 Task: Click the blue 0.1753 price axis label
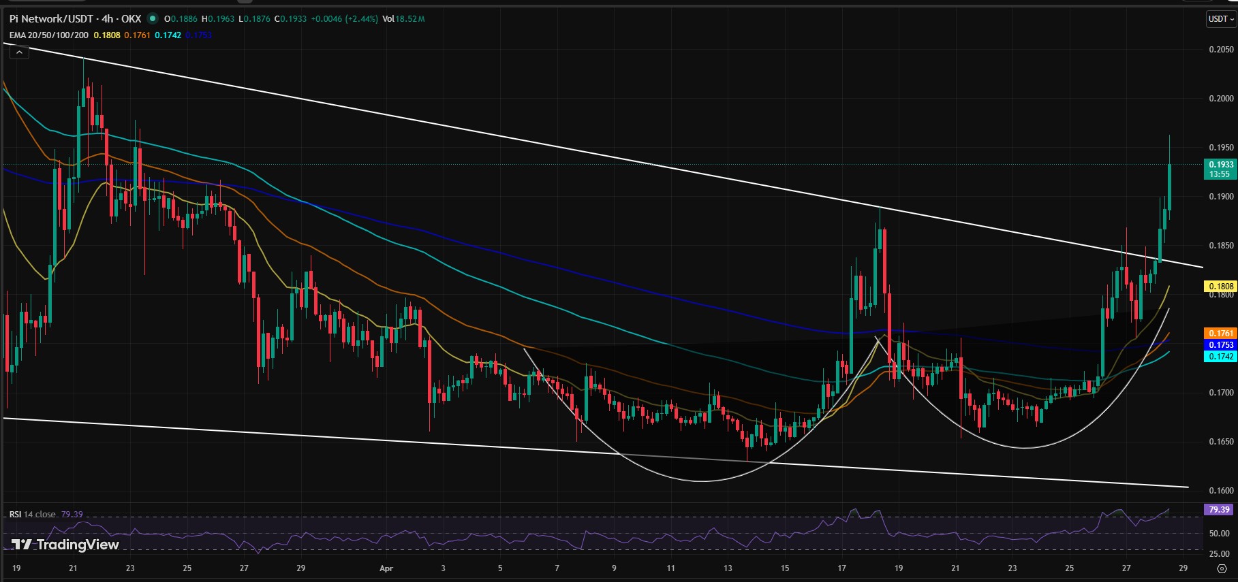point(1221,344)
